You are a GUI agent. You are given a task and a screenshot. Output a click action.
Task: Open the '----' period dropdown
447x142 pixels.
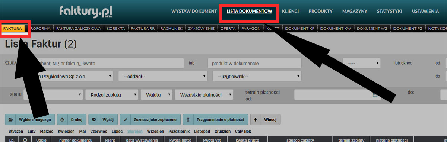pyautogui.click(x=361, y=63)
